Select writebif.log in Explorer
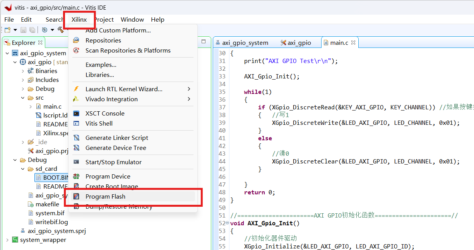 [x=51, y=222]
